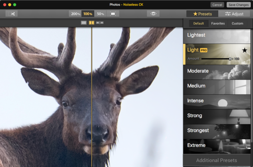
Task: Open the Adjust panel tab
Action: click(x=234, y=14)
